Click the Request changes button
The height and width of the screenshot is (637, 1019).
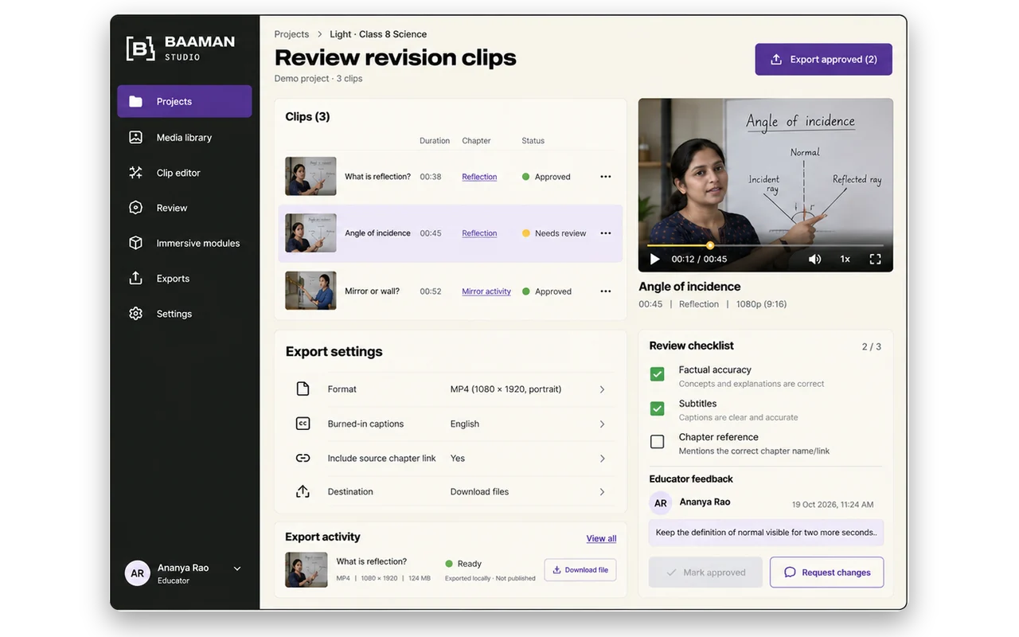pos(826,573)
